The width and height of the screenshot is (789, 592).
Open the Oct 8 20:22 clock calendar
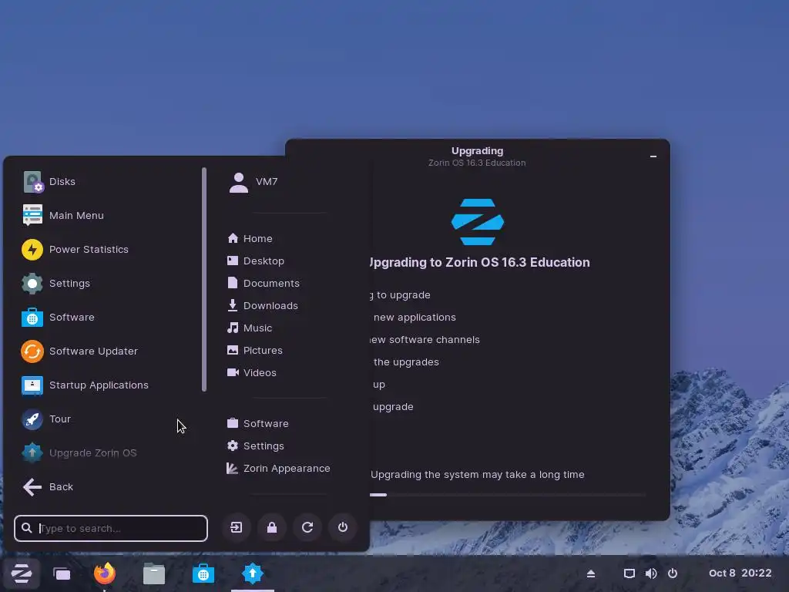pyautogui.click(x=740, y=573)
